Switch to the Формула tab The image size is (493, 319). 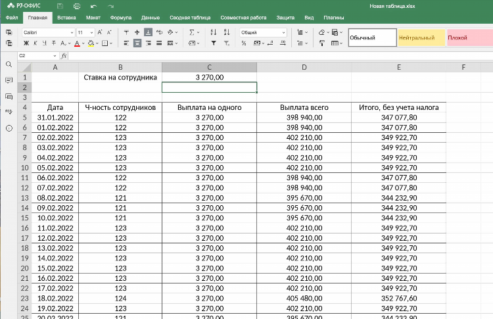121,18
